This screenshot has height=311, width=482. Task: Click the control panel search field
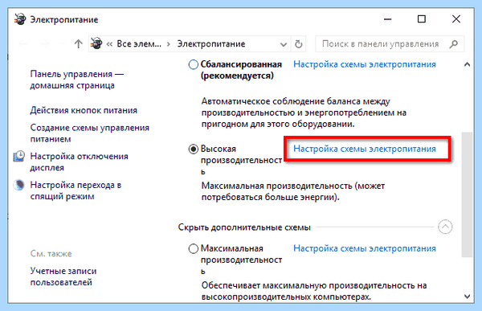click(390, 44)
